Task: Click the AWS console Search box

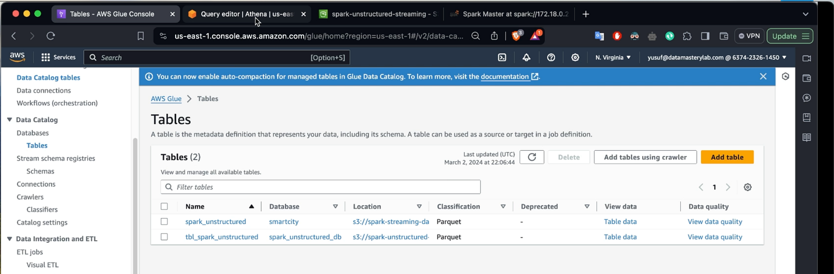Action: click(217, 57)
